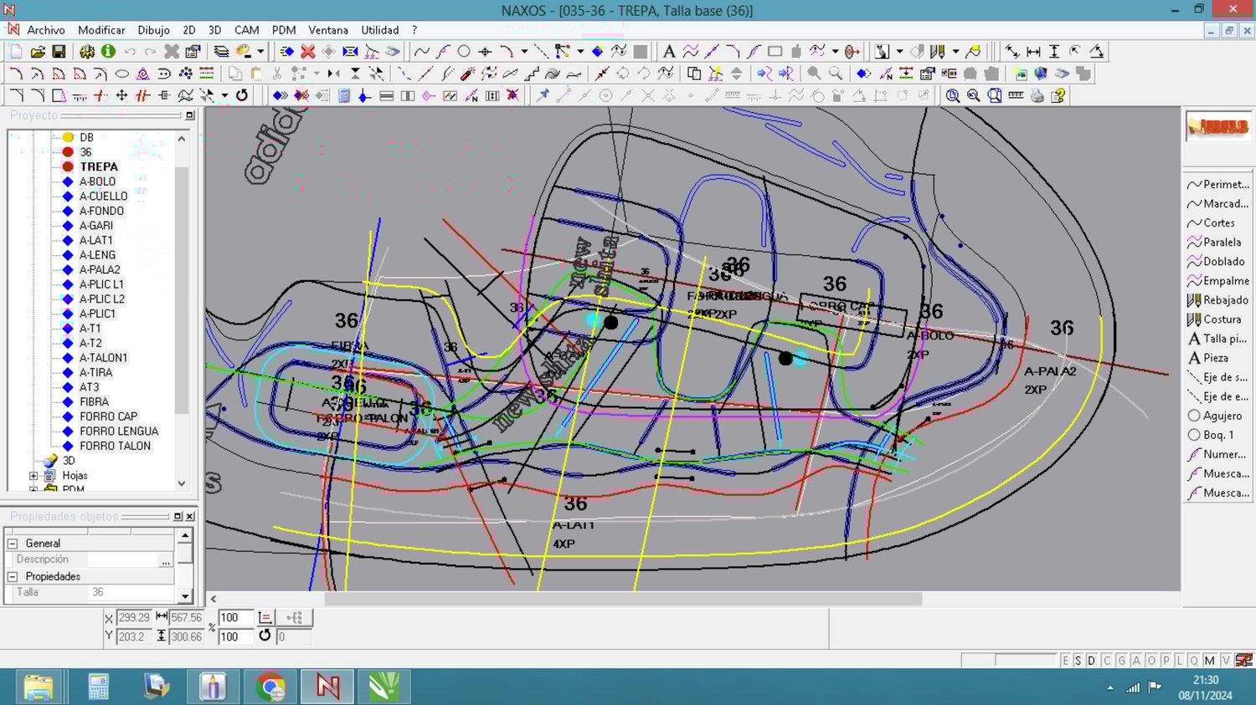This screenshot has height=705, width=1256.
Task: Click the down arrow of the project tree scrollbar
Action: coord(182,483)
